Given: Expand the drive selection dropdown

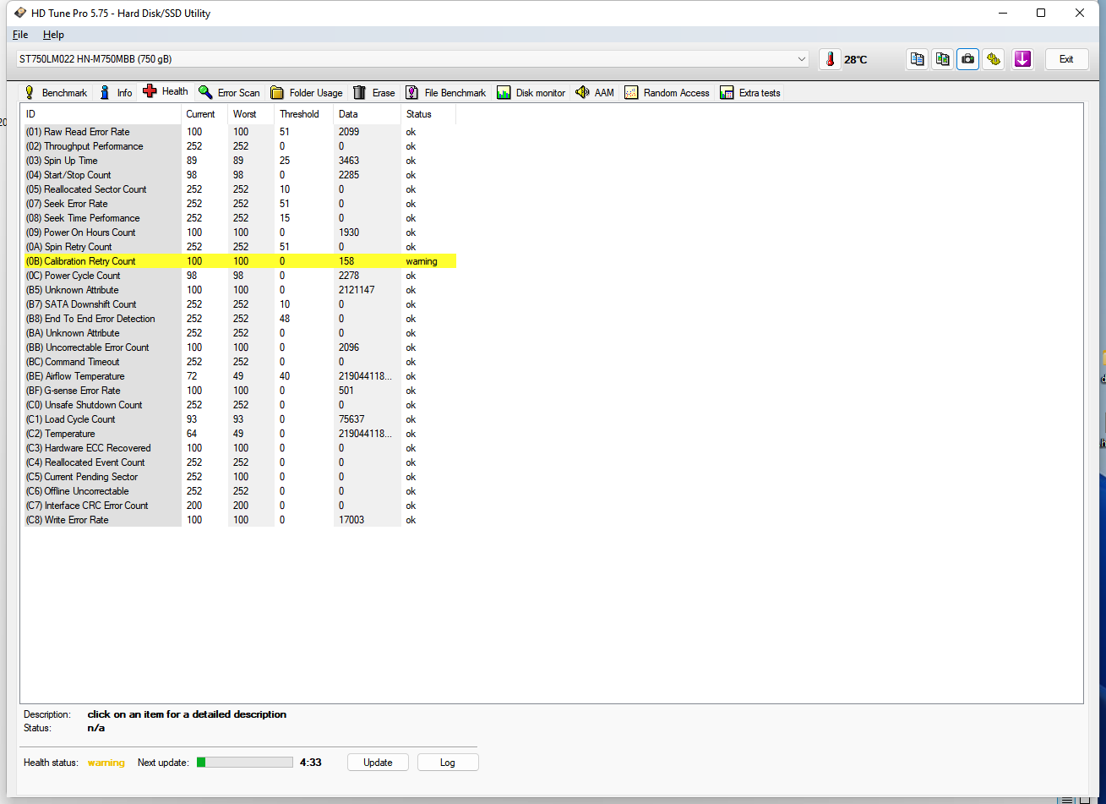Looking at the screenshot, I should (801, 59).
